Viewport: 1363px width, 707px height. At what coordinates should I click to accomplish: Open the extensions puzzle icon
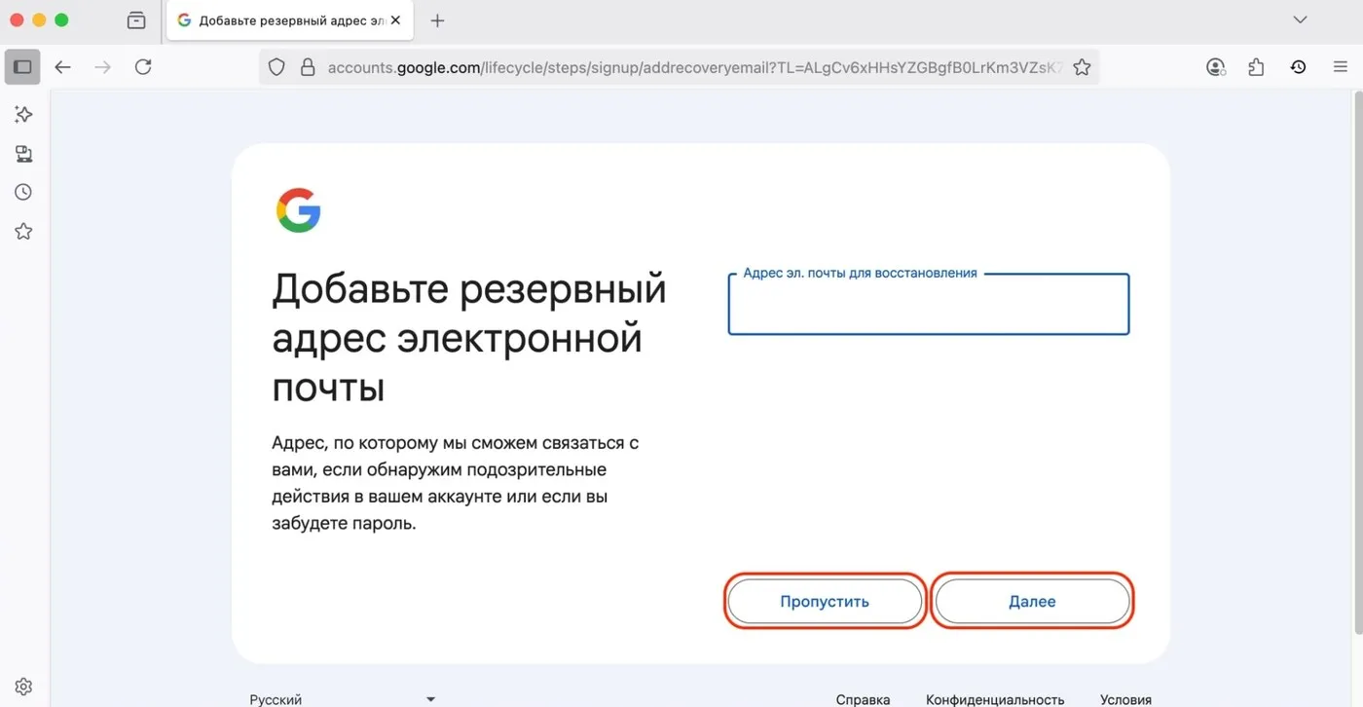[x=1256, y=67]
